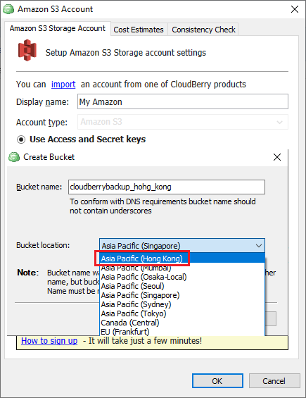
Task: Click the Amazon S3 red logo icon
Action: [x=27, y=51]
